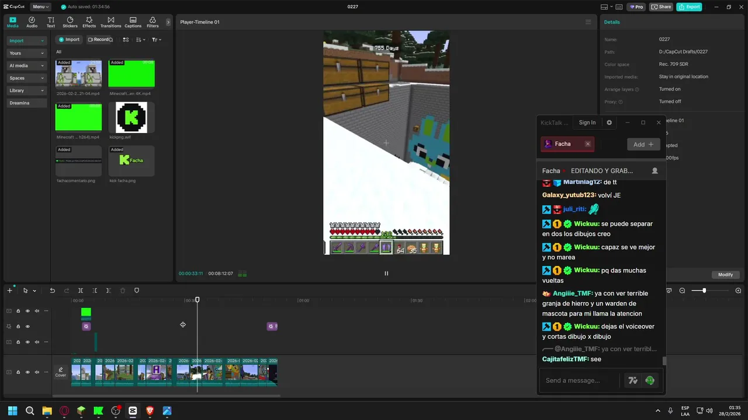
Task: Click the timeline playhead marker
Action: (x=198, y=300)
